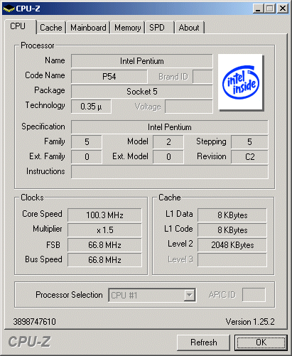The width and height of the screenshot is (292, 356).
Task: Select the Memory tab
Action: tap(127, 28)
